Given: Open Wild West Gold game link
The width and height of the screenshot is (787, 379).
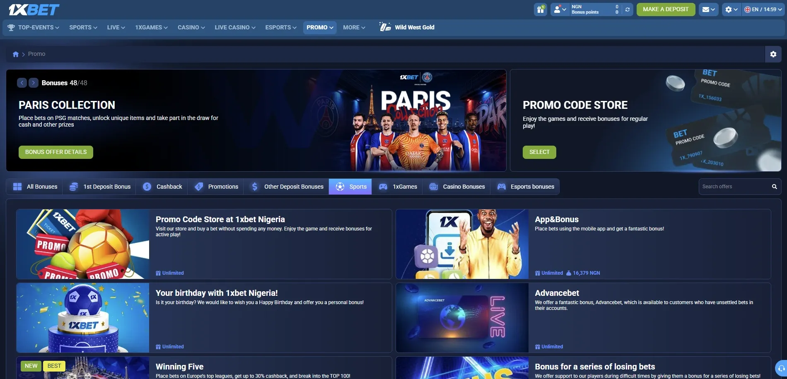Looking at the screenshot, I should coord(407,27).
